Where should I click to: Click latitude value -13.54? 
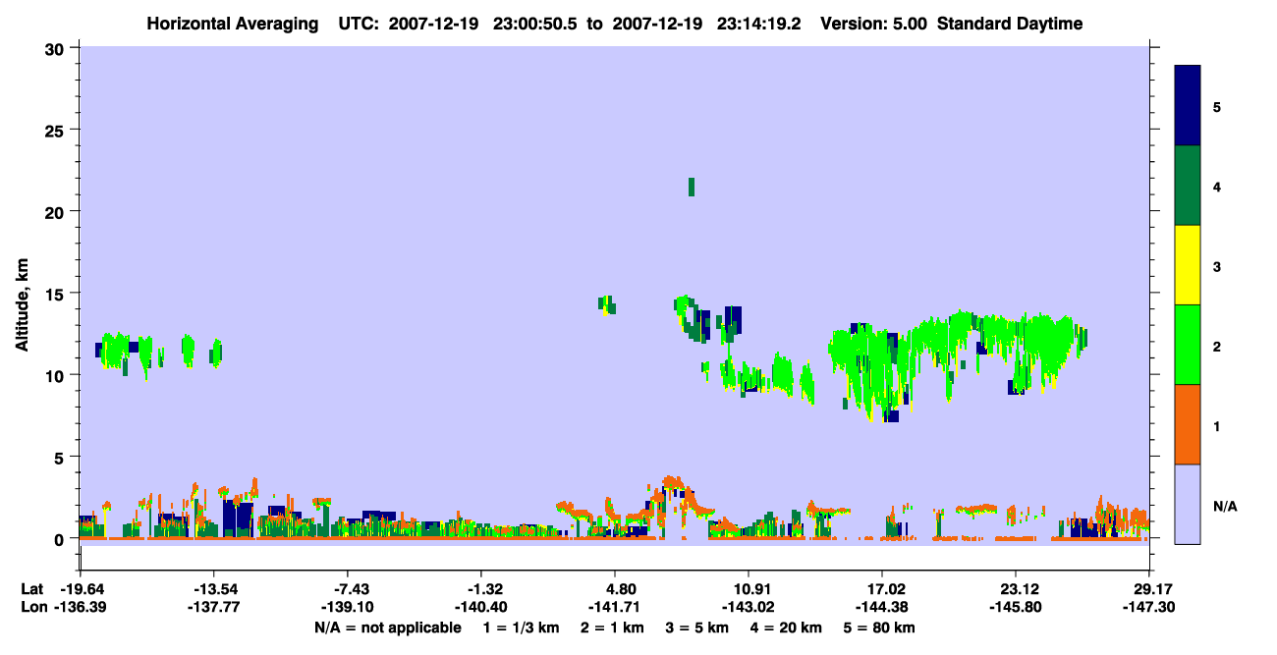click(214, 589)
